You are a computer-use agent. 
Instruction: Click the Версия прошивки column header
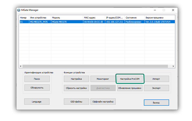pyautogui.click(x=159, y=18)
